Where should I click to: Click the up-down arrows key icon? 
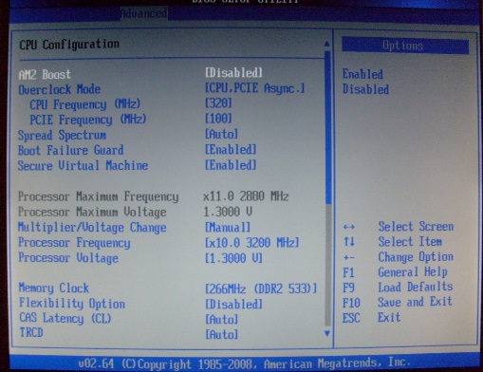tap(349, 242)
